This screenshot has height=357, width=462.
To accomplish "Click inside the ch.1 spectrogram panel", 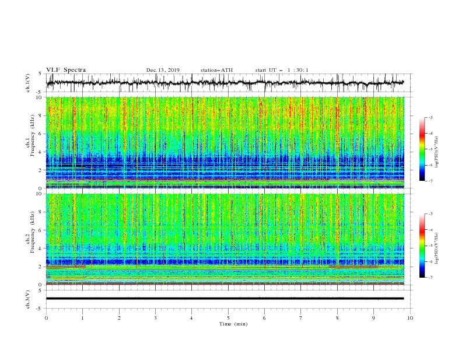I will (225, 142).
